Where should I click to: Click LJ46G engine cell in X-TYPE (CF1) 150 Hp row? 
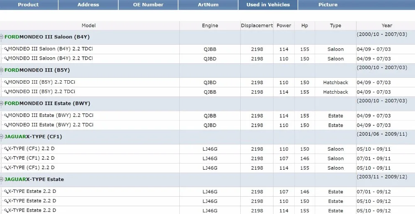tap(210, 149)
